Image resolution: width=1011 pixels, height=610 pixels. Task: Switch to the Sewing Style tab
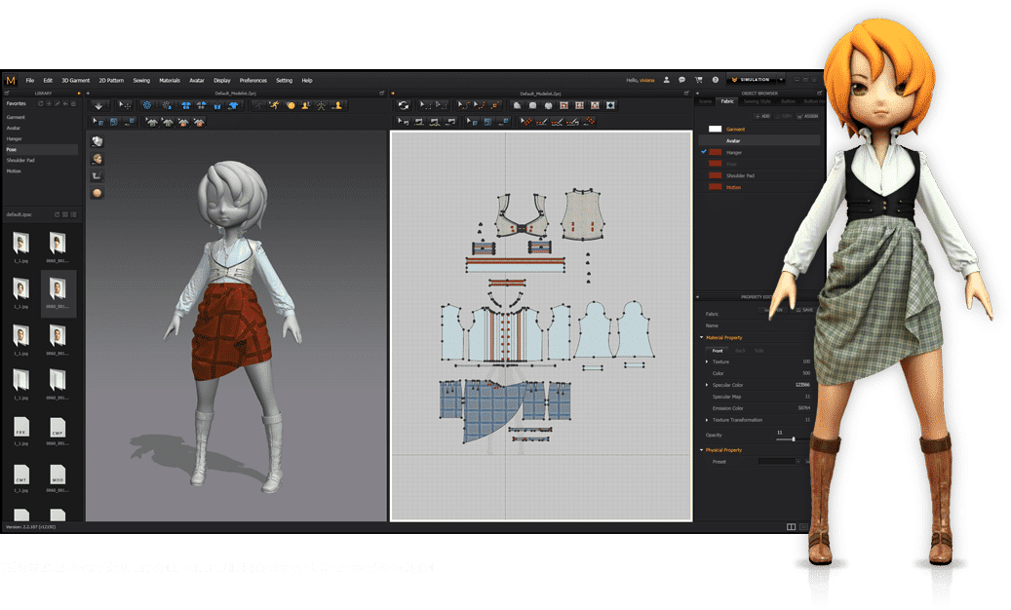point(757,101)
